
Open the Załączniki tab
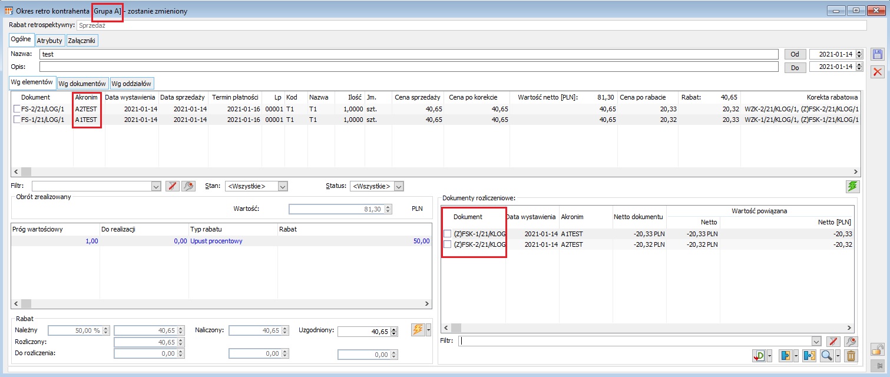(x=82, y=41)
